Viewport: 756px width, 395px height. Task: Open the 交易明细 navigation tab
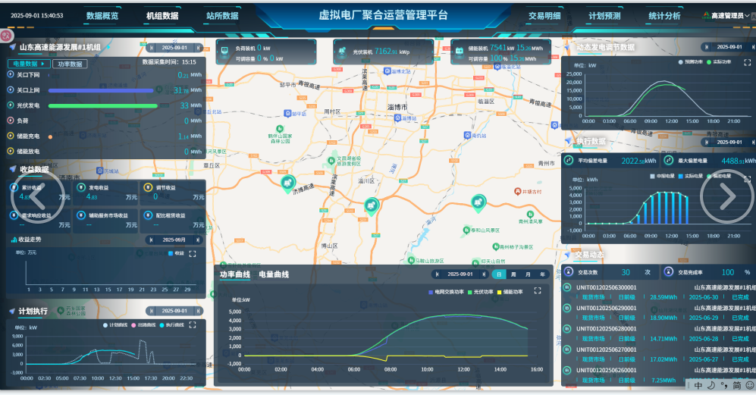544,15
